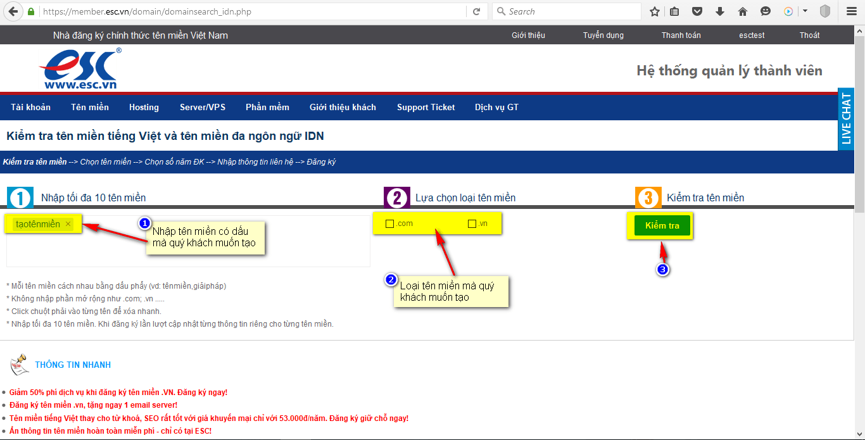
Task: Remove the tạotênmiền tag with its x
Action: click(x=68, y=224)
